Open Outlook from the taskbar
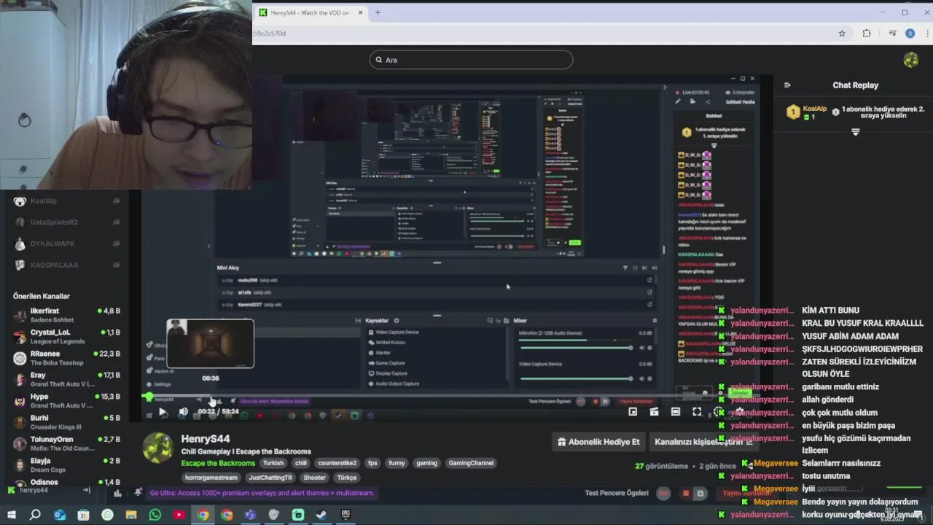The height and width of the screenshot is (525, 933). [x=60, y=515]
